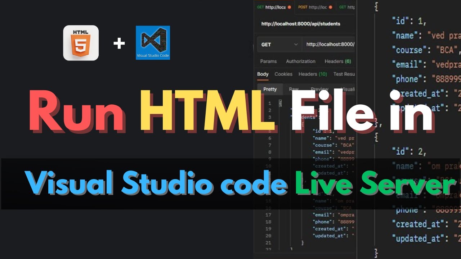Select line 18 "phone": "88899 in Postman body
The width and height of the screenshot is (461, 259).
coord(334,222)
